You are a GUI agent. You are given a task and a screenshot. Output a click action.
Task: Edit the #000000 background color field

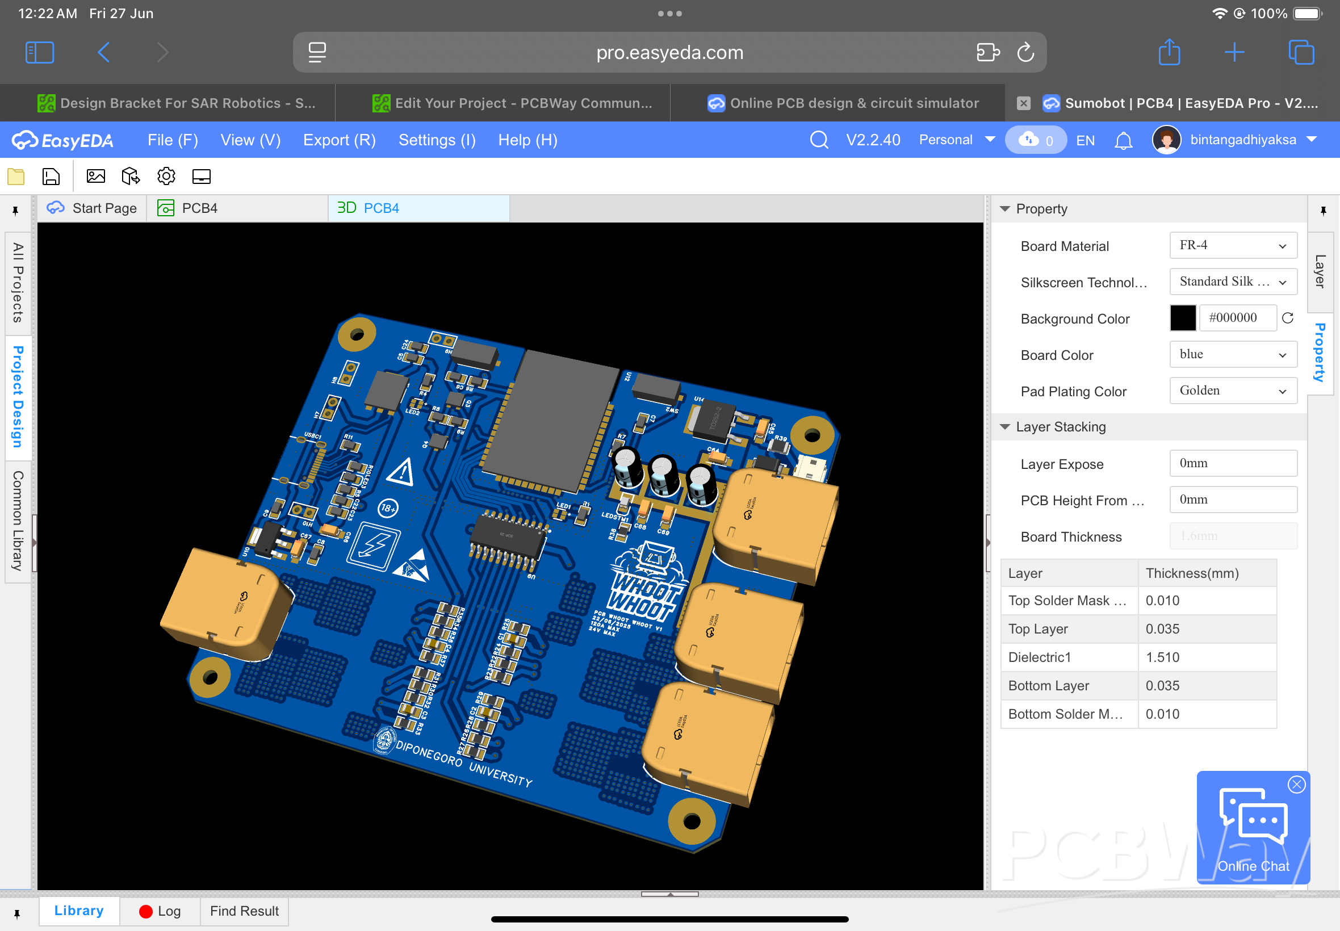coord(1238,318)
